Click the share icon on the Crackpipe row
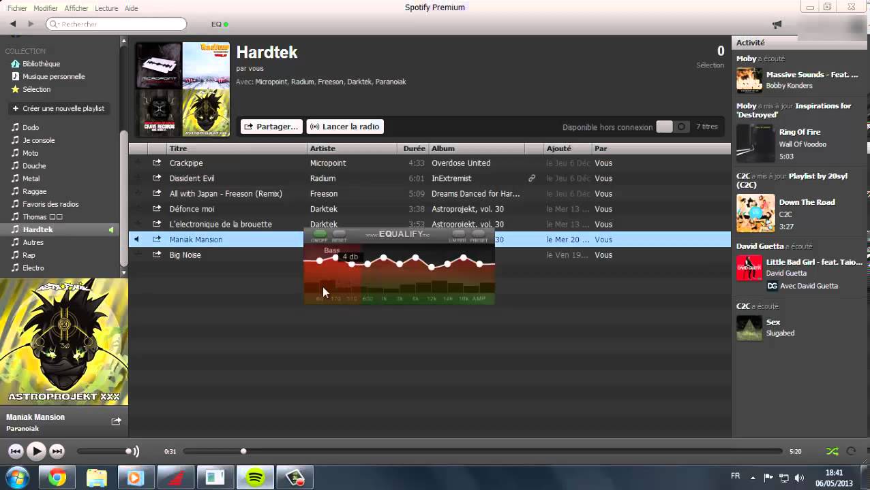870x490 pixels. 157,163
